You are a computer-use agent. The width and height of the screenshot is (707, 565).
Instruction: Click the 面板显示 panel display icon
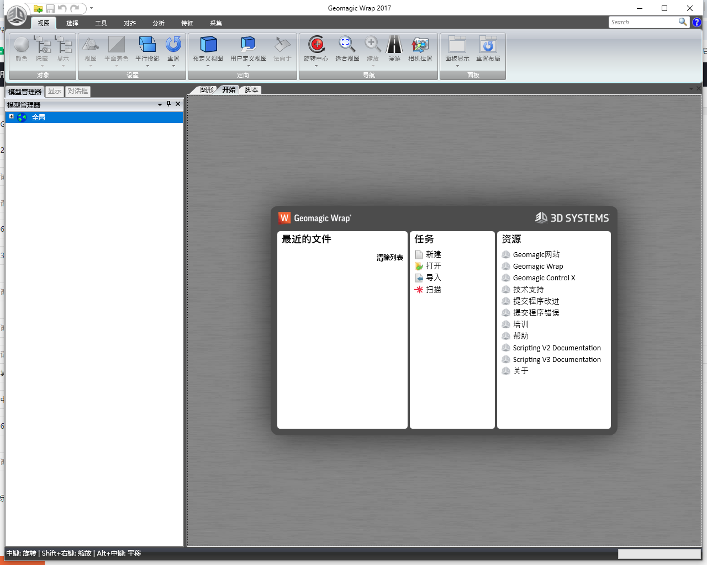pyautogui.click(x=457, y=44)
